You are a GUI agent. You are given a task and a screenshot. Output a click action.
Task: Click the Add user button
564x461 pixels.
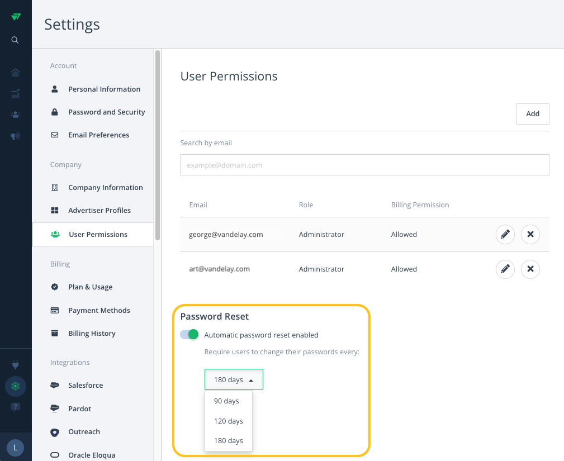tap(533, 114)
